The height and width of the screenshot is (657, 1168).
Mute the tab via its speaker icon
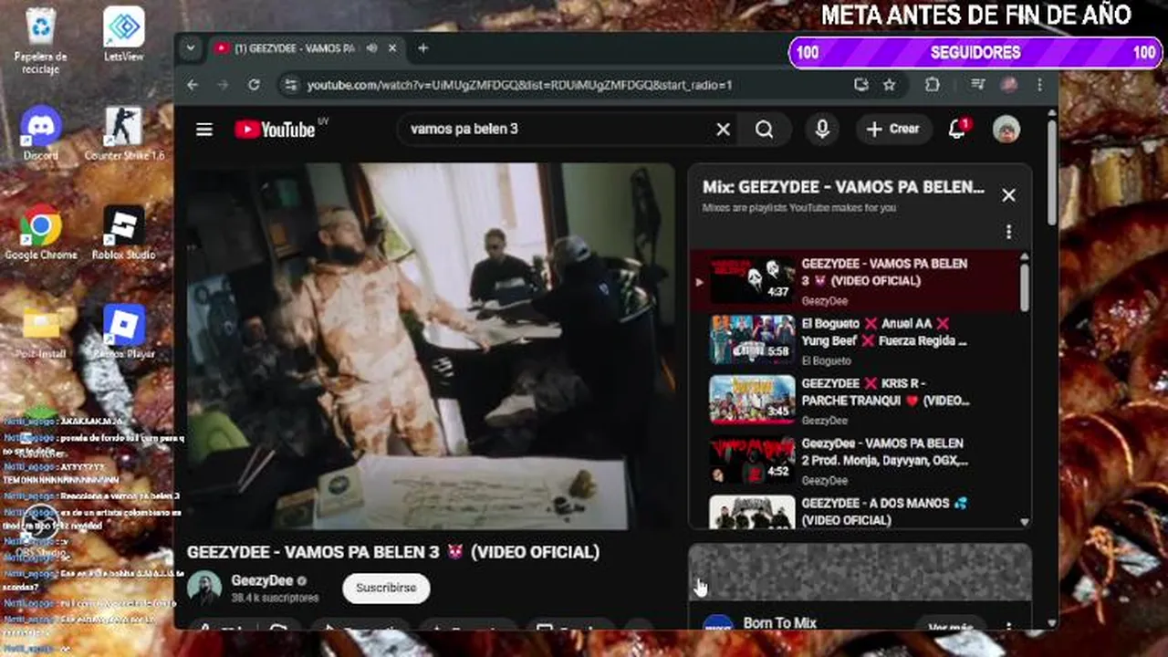(371, 48)
